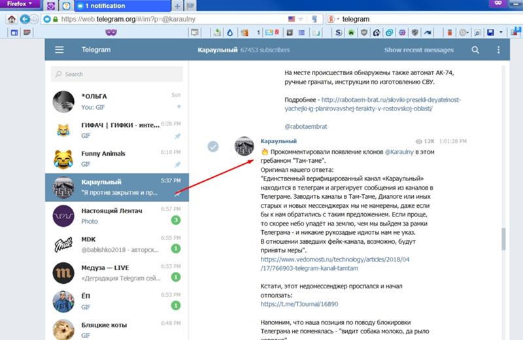Image resolution: width=523 pixels, height=340 pixels.
Task: Open the MDK channel
Action: pyautogui.click(x=117, y=245)
